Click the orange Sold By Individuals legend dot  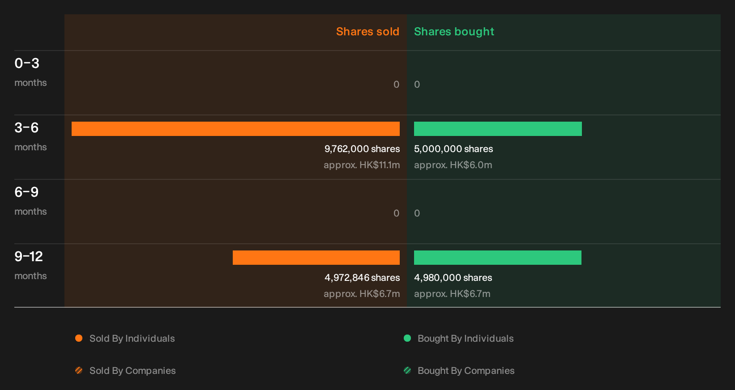click(79, 338)
